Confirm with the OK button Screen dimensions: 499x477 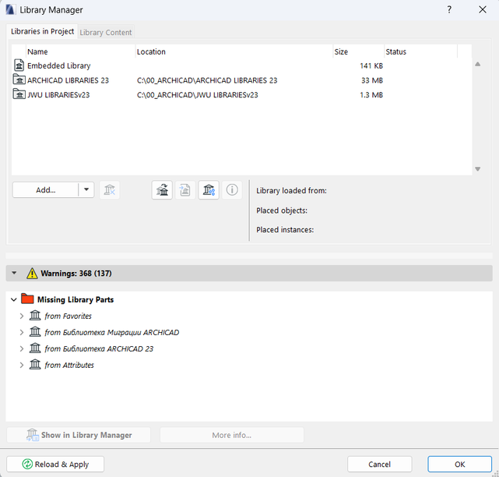(x=459, y=464)
